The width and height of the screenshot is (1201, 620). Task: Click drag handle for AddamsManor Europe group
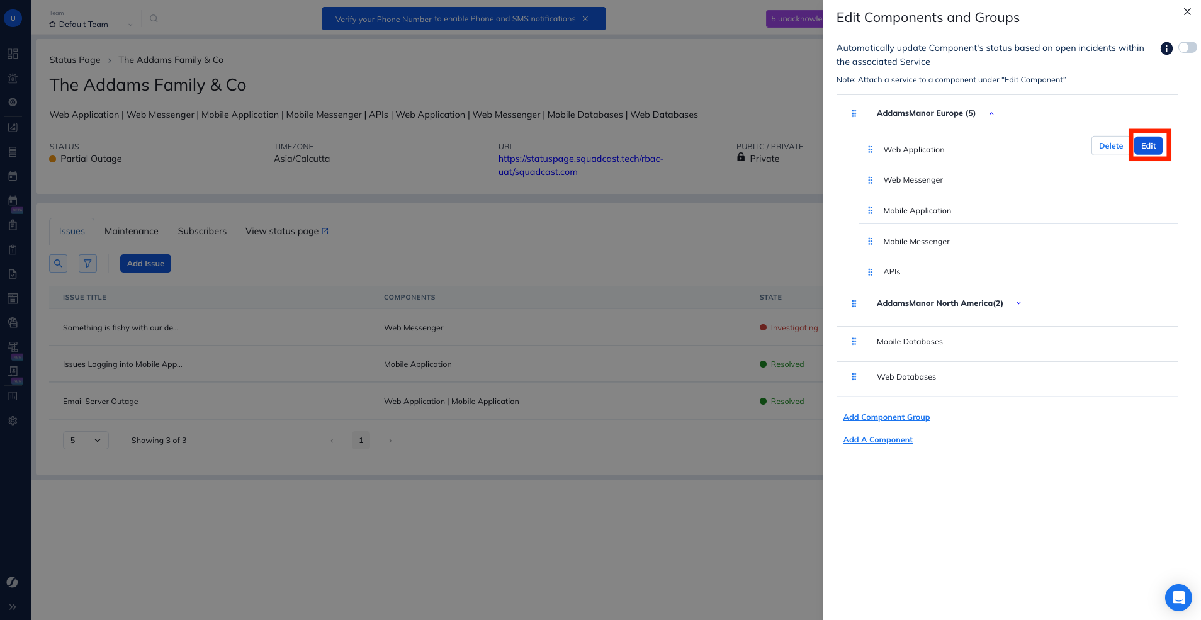(854, 113)
